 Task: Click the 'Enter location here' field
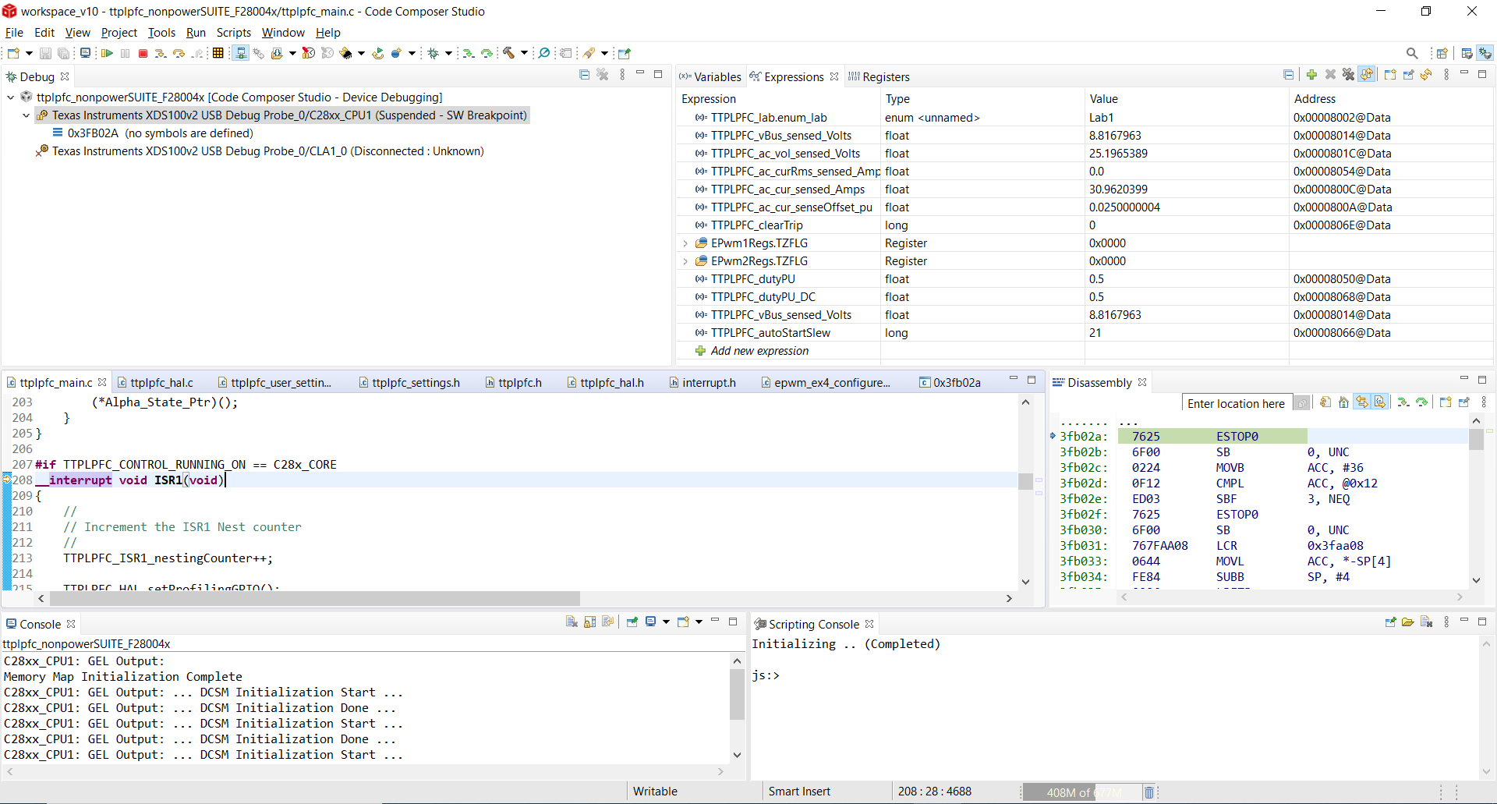(x=1236, y=403)
